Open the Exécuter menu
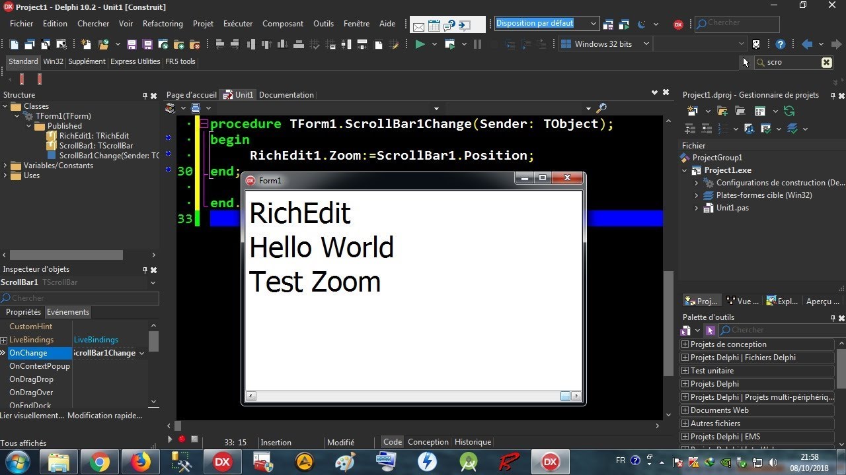This screenshot has height=475, width=846. click(x=238, y=24)
